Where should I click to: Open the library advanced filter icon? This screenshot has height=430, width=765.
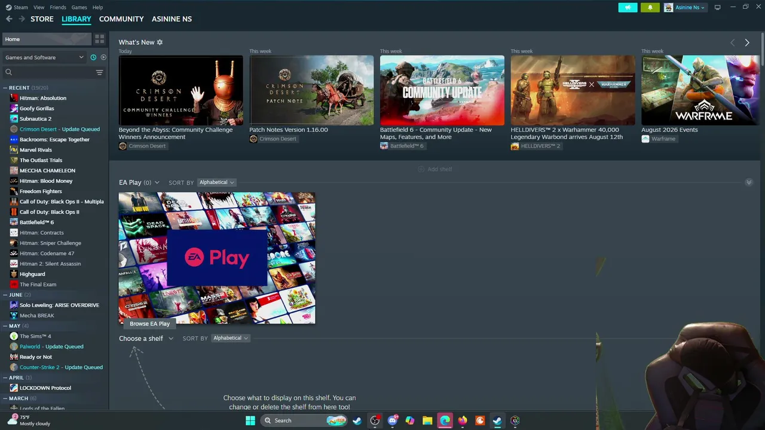[x=99, y=72]
